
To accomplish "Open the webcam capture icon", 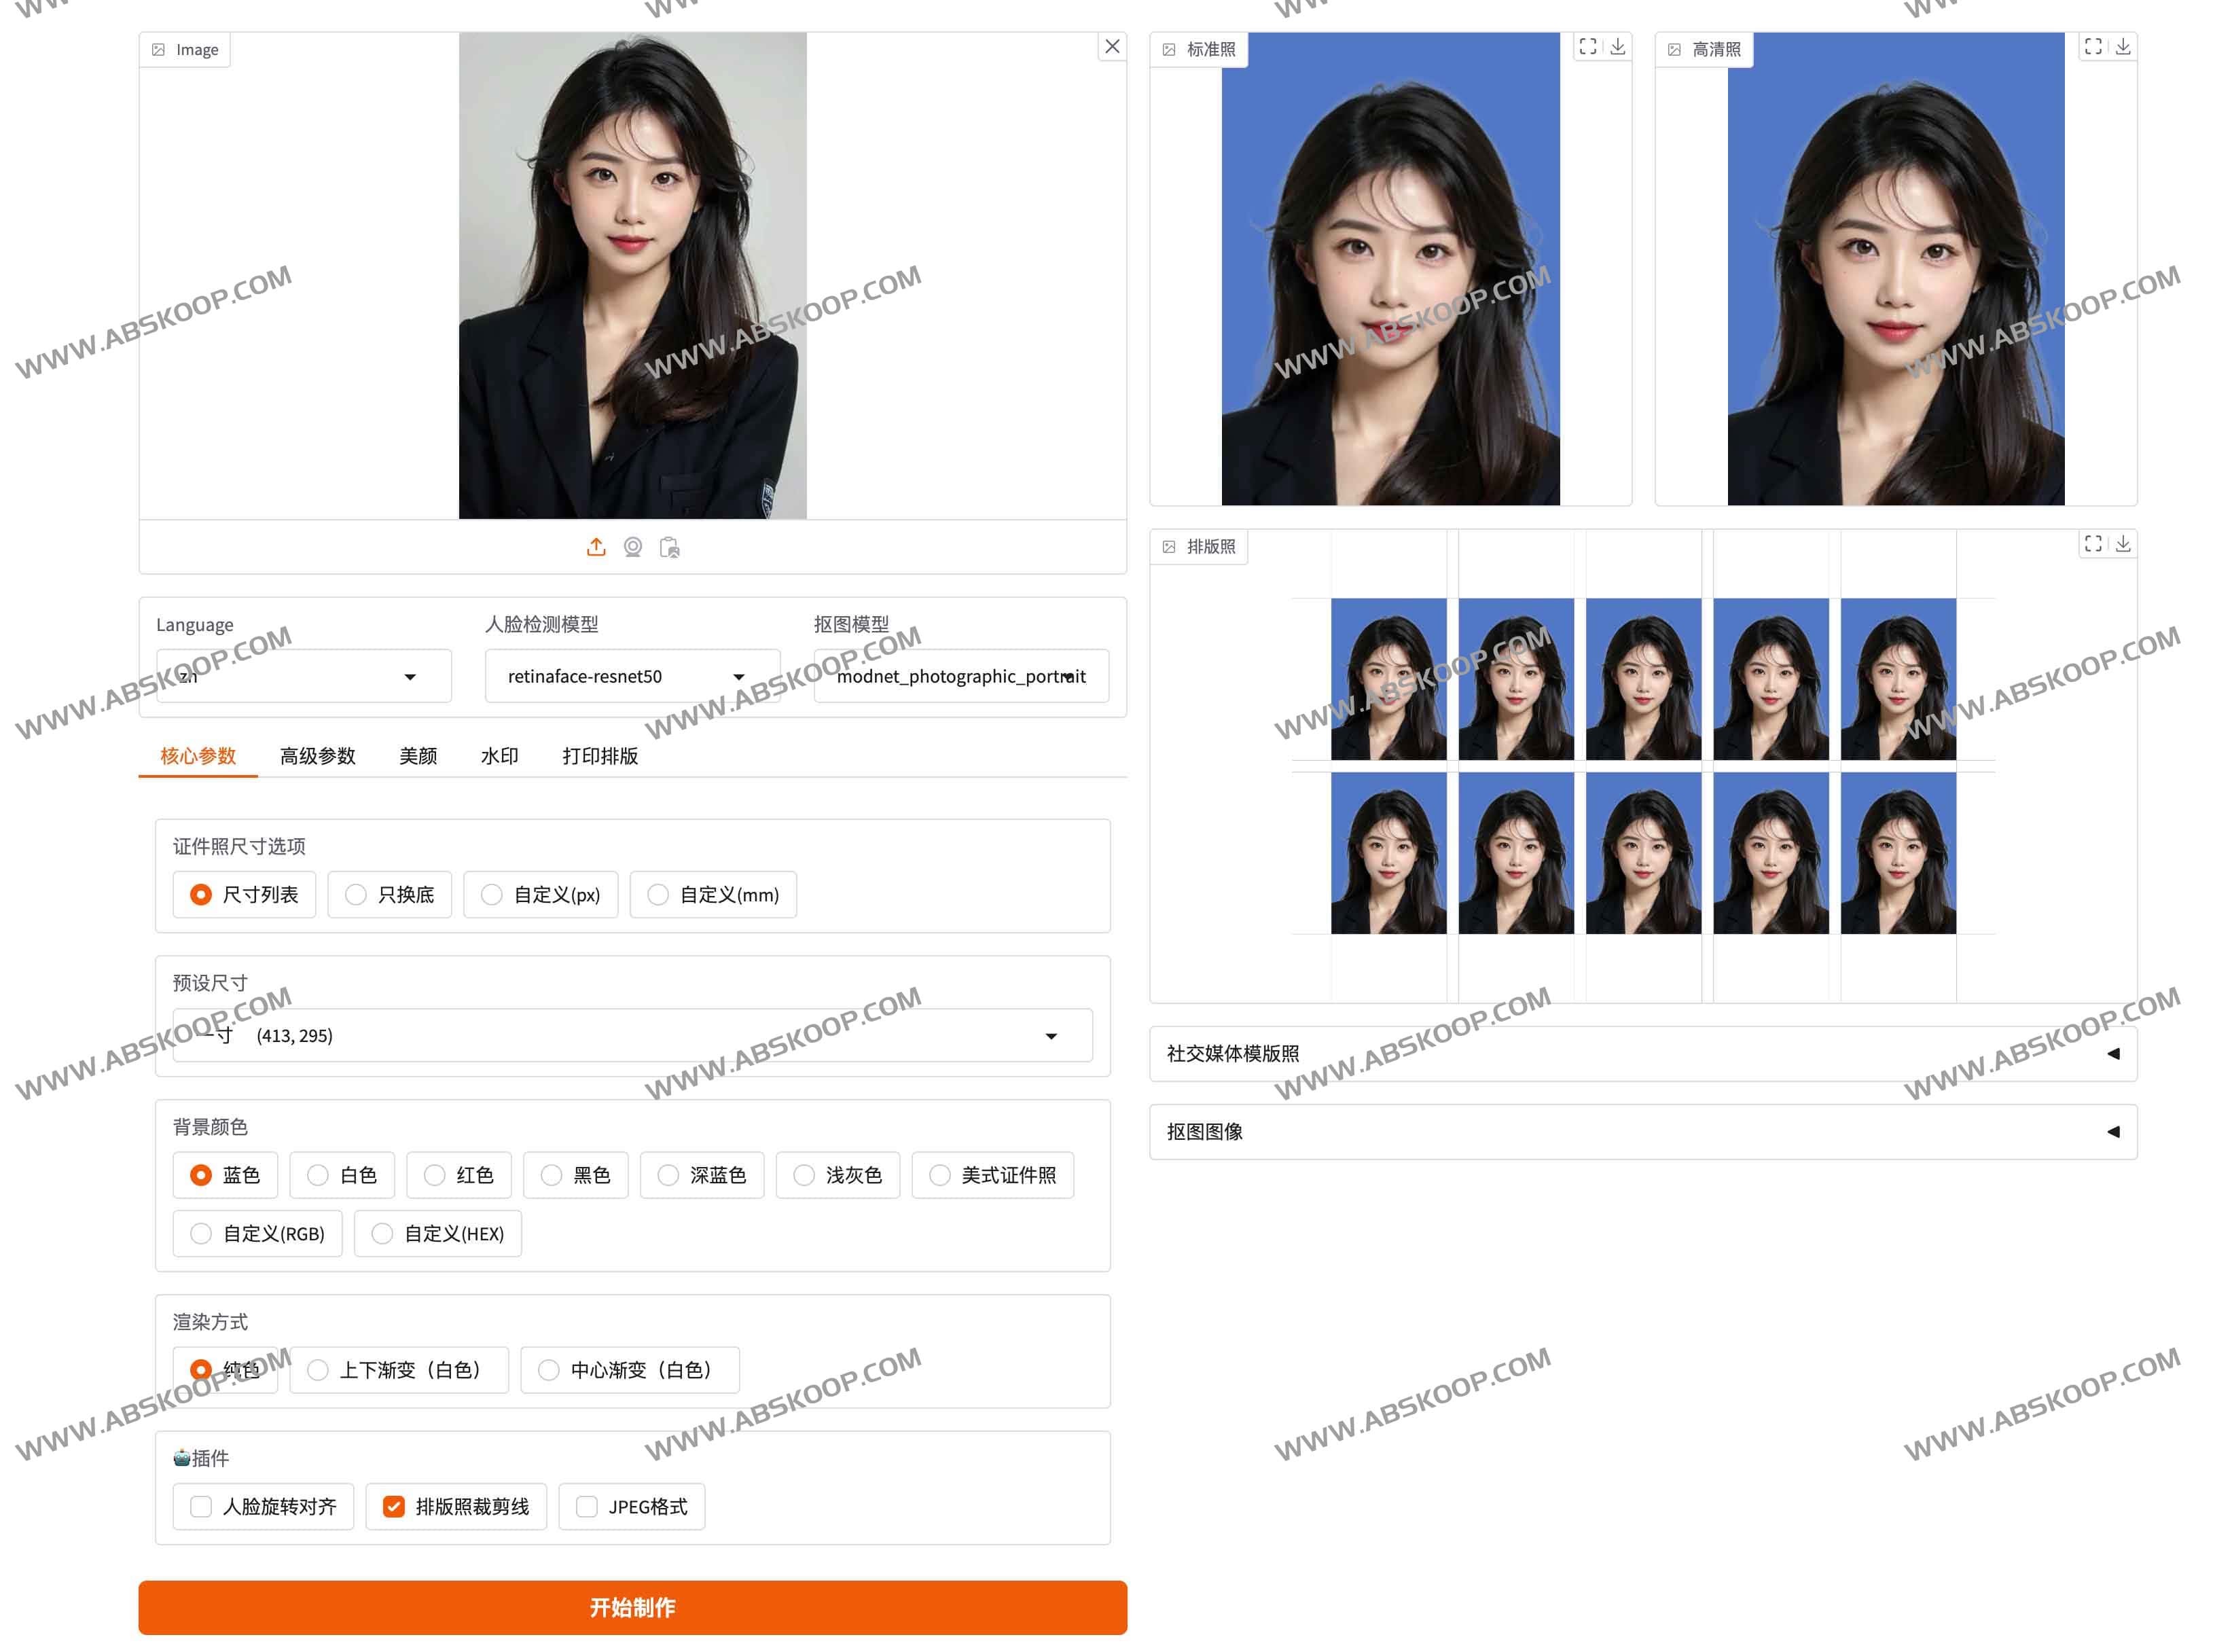I will pyautogui.click(x=633, y=547).
